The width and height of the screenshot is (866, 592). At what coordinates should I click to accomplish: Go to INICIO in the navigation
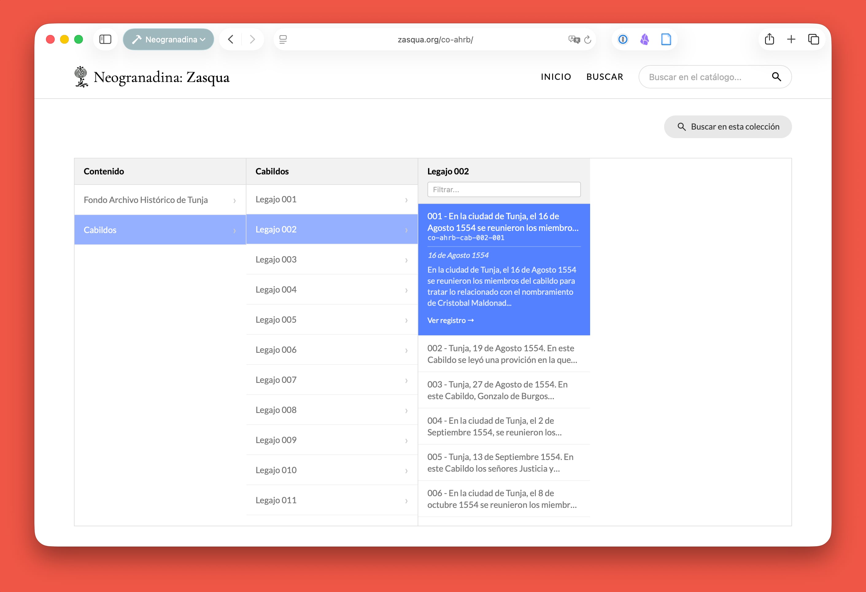point(555,77)
